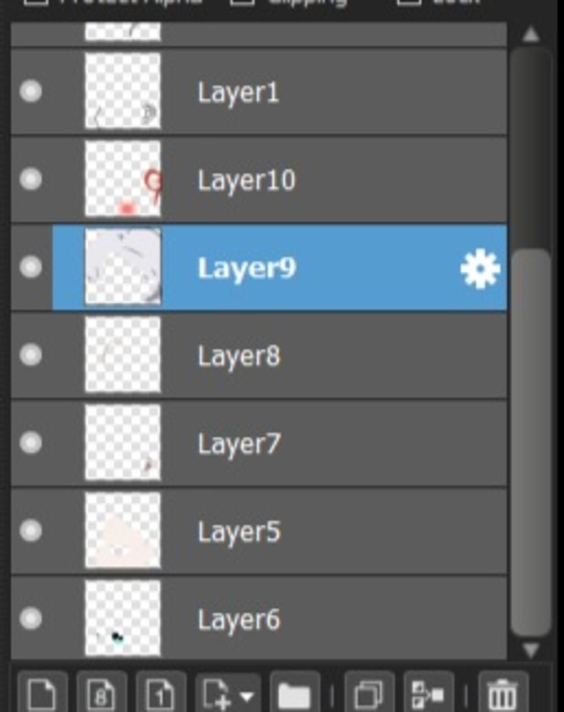Merge the selected layer down
The height and width of the screenshot is (712, 564).
429,693
